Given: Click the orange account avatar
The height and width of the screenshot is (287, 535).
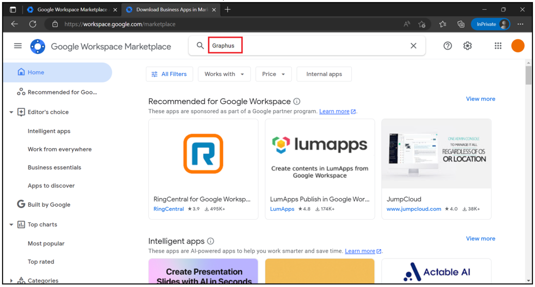Looking at the screenshot, I should pos(518,46).
